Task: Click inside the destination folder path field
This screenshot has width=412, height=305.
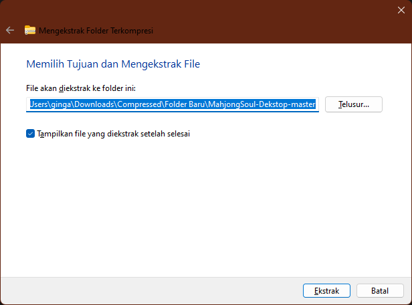Action: click(173, 104)
